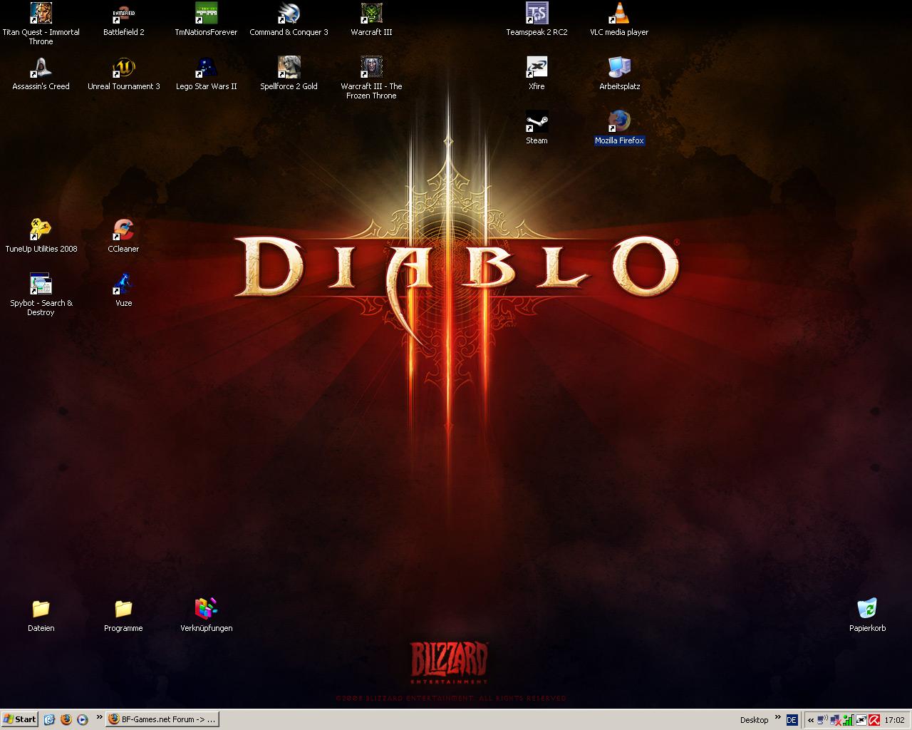912x730 pixels.
Task: Launch Firefox from Quick Launch bar
Action: click(x=66, y=719)
